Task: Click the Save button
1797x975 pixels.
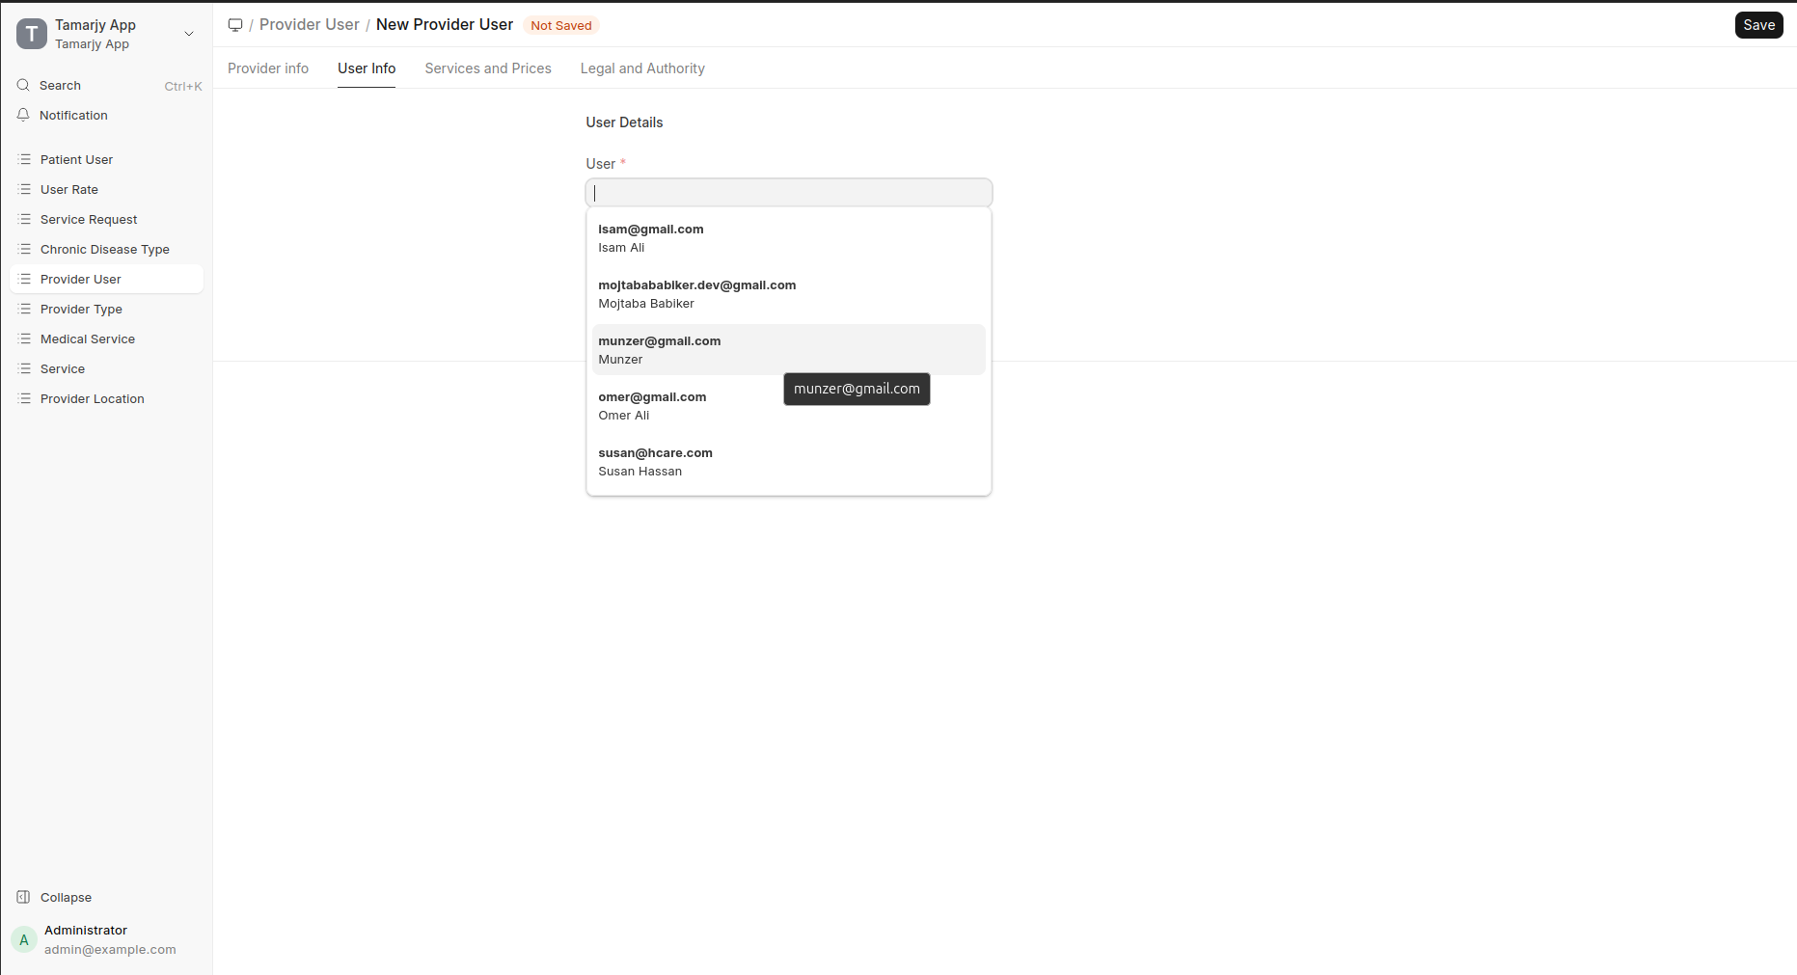Action: coord(1758,25)
